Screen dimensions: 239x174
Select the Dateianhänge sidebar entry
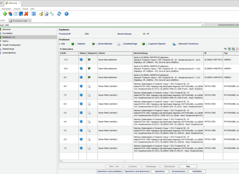tap(8, 49)
